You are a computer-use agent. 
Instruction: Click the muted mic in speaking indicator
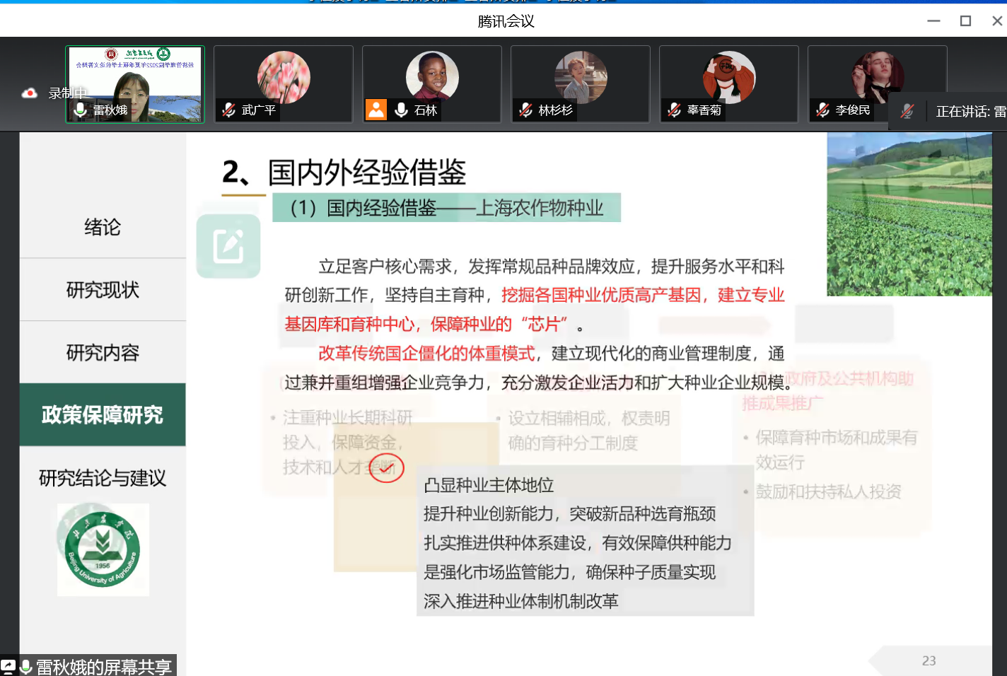point(907,111)
